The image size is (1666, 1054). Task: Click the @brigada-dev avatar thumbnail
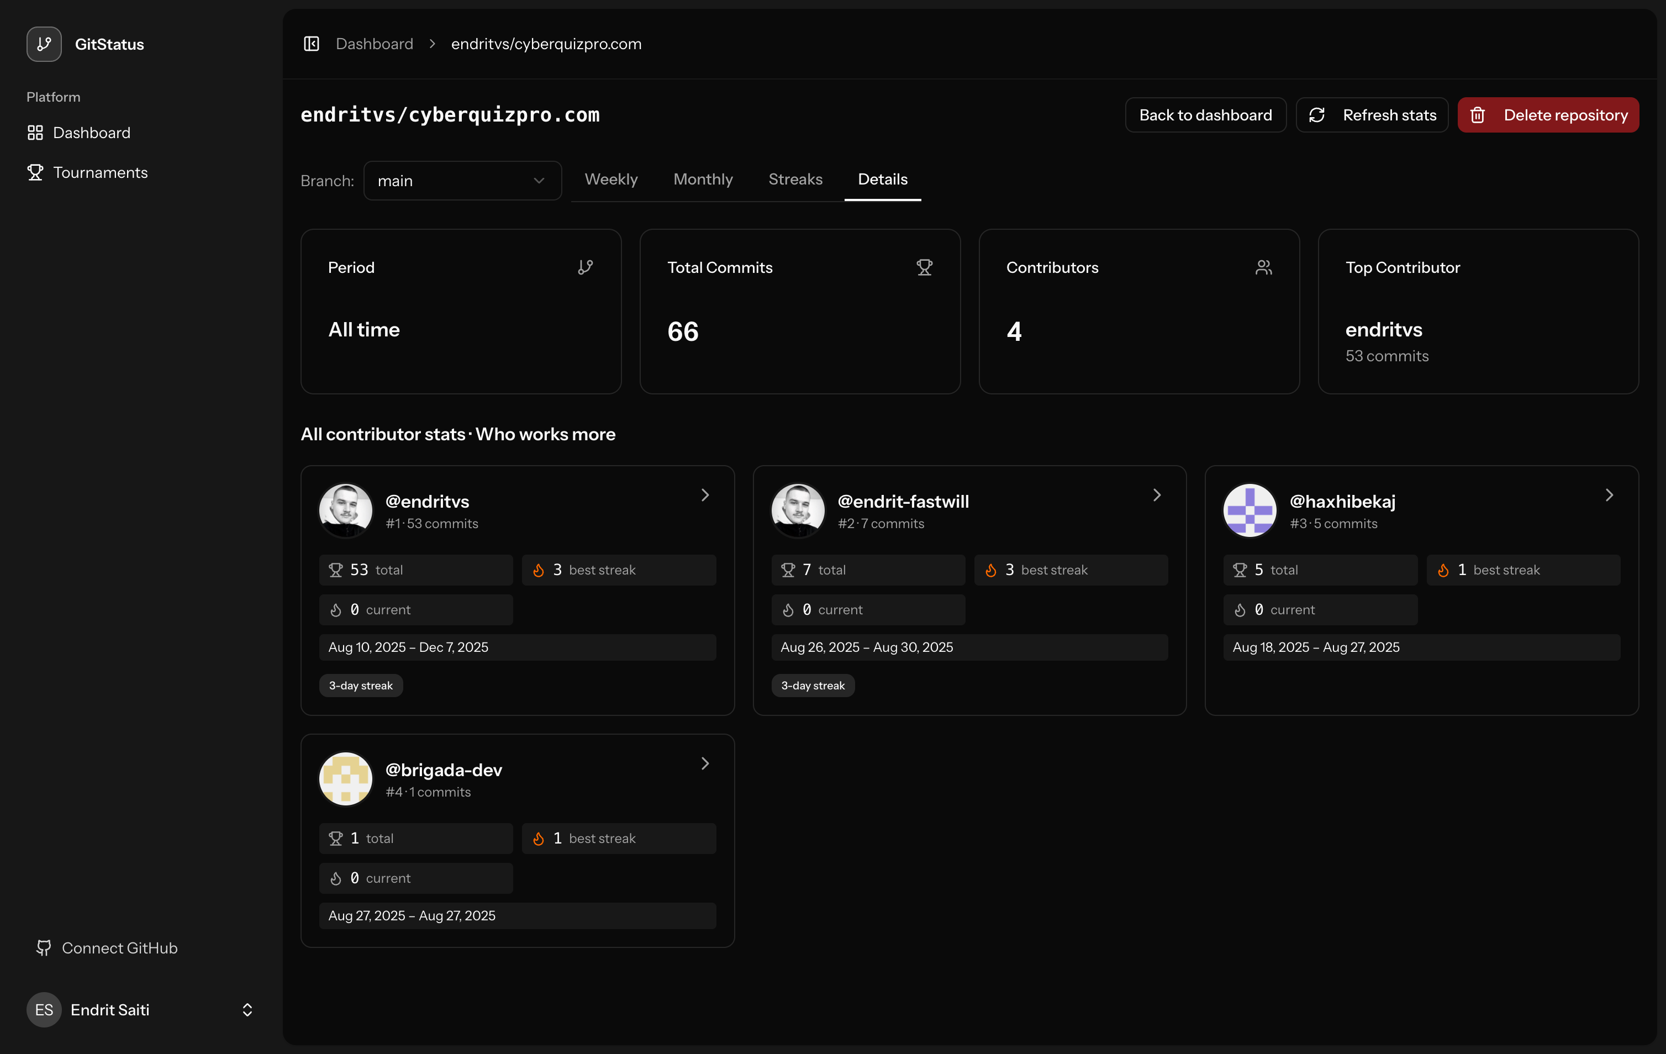coord(345,778)
